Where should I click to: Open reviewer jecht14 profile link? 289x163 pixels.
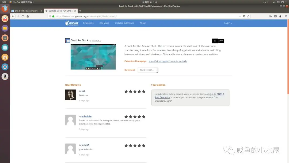click(x=85, y=145)
